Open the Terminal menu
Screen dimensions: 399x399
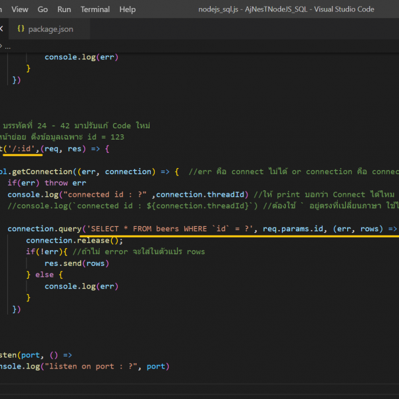pyautogui.click(x=95, y=9)
